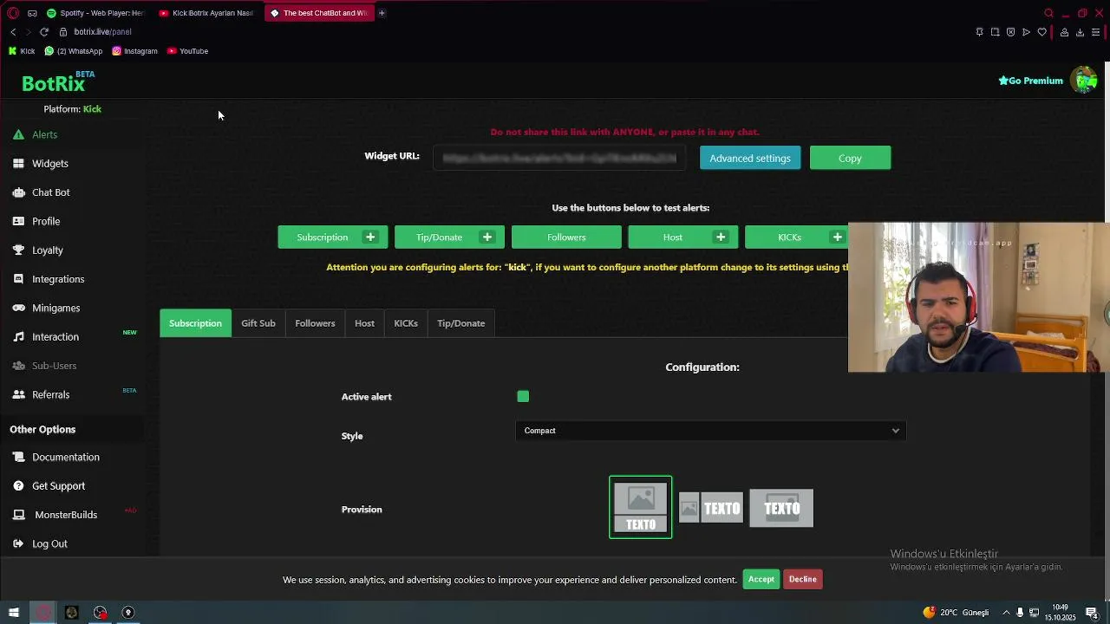Toggle the Active alert checkbox
The width and height of the screenshot is (1110, 624).
tap(523, 396)
